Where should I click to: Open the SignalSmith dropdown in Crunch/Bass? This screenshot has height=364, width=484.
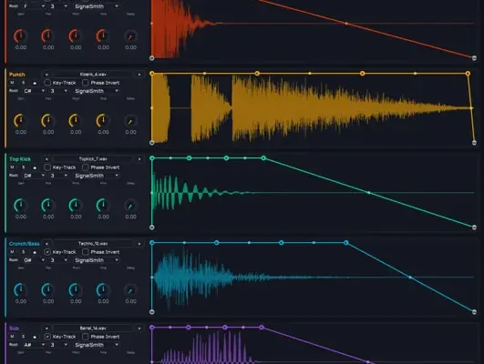tap(97, 260)
